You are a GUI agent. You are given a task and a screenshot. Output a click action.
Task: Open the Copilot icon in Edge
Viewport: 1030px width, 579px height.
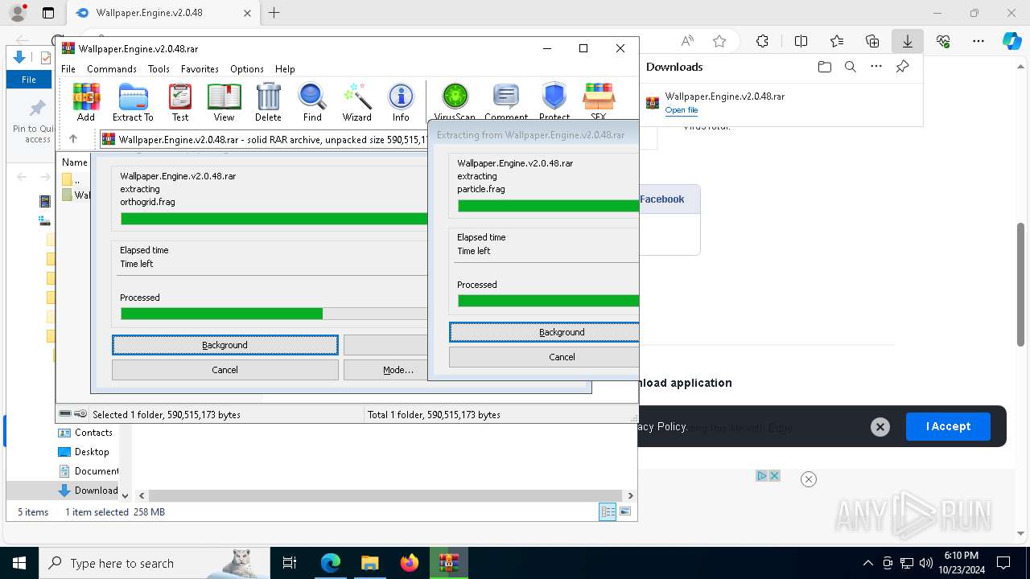click(x=1011, y=41)
